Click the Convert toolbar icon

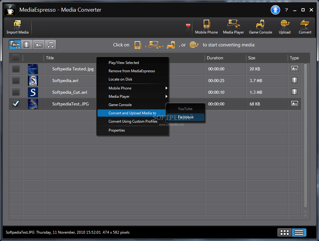point(305,27)
